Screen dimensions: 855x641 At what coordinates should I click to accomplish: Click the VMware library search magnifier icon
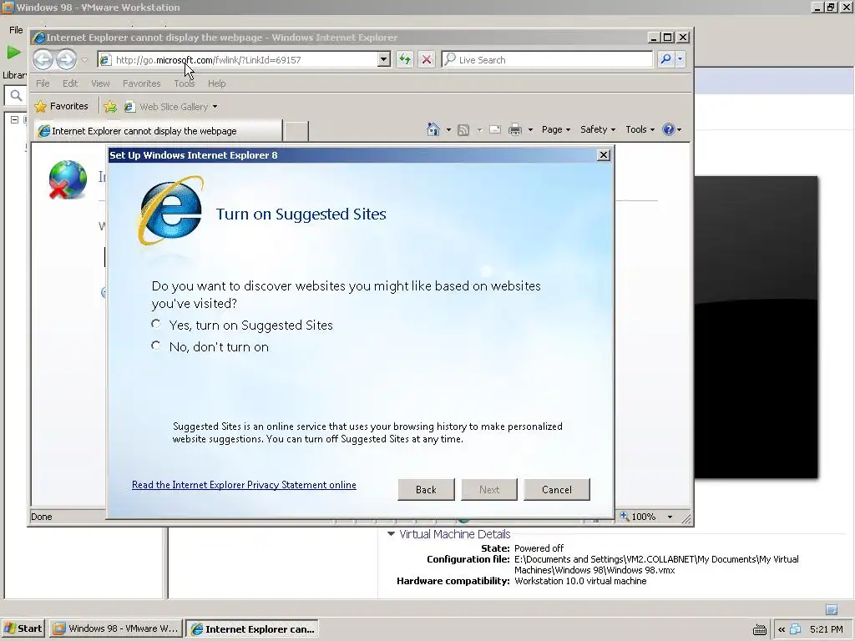[x=17, y=96]
